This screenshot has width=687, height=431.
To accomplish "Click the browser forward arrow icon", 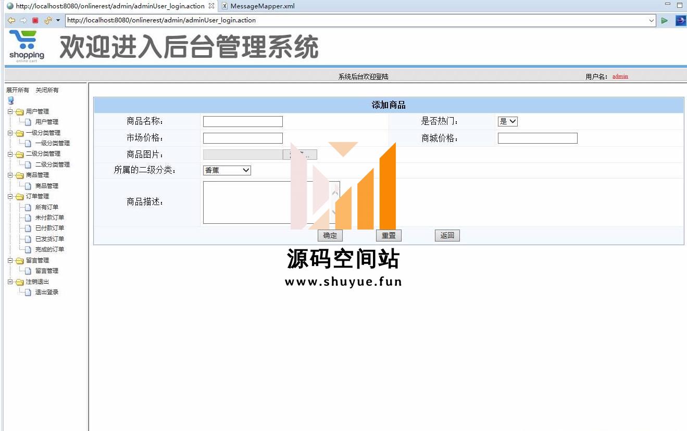I will click(x=23, y=20).
